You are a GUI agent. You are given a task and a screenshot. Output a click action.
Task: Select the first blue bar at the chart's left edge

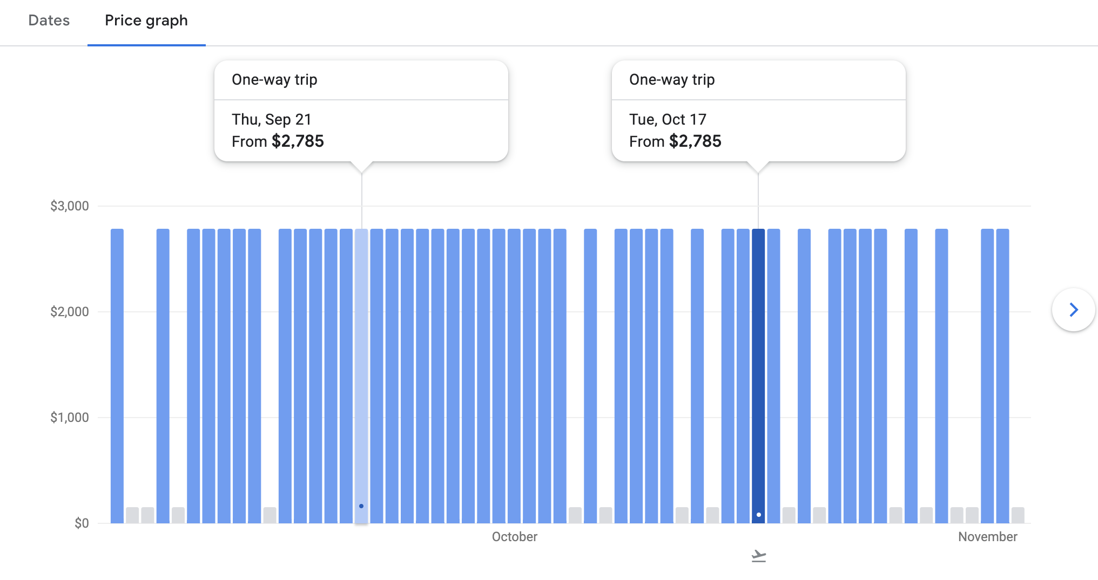[x=117, y=376]
